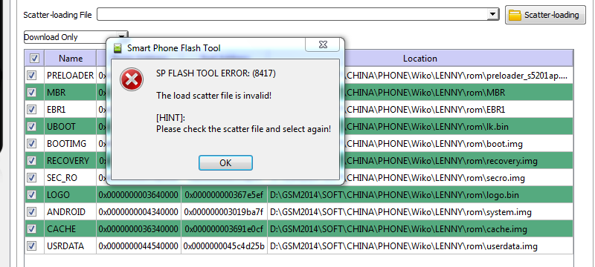Click the Location column header

(420, 59)
